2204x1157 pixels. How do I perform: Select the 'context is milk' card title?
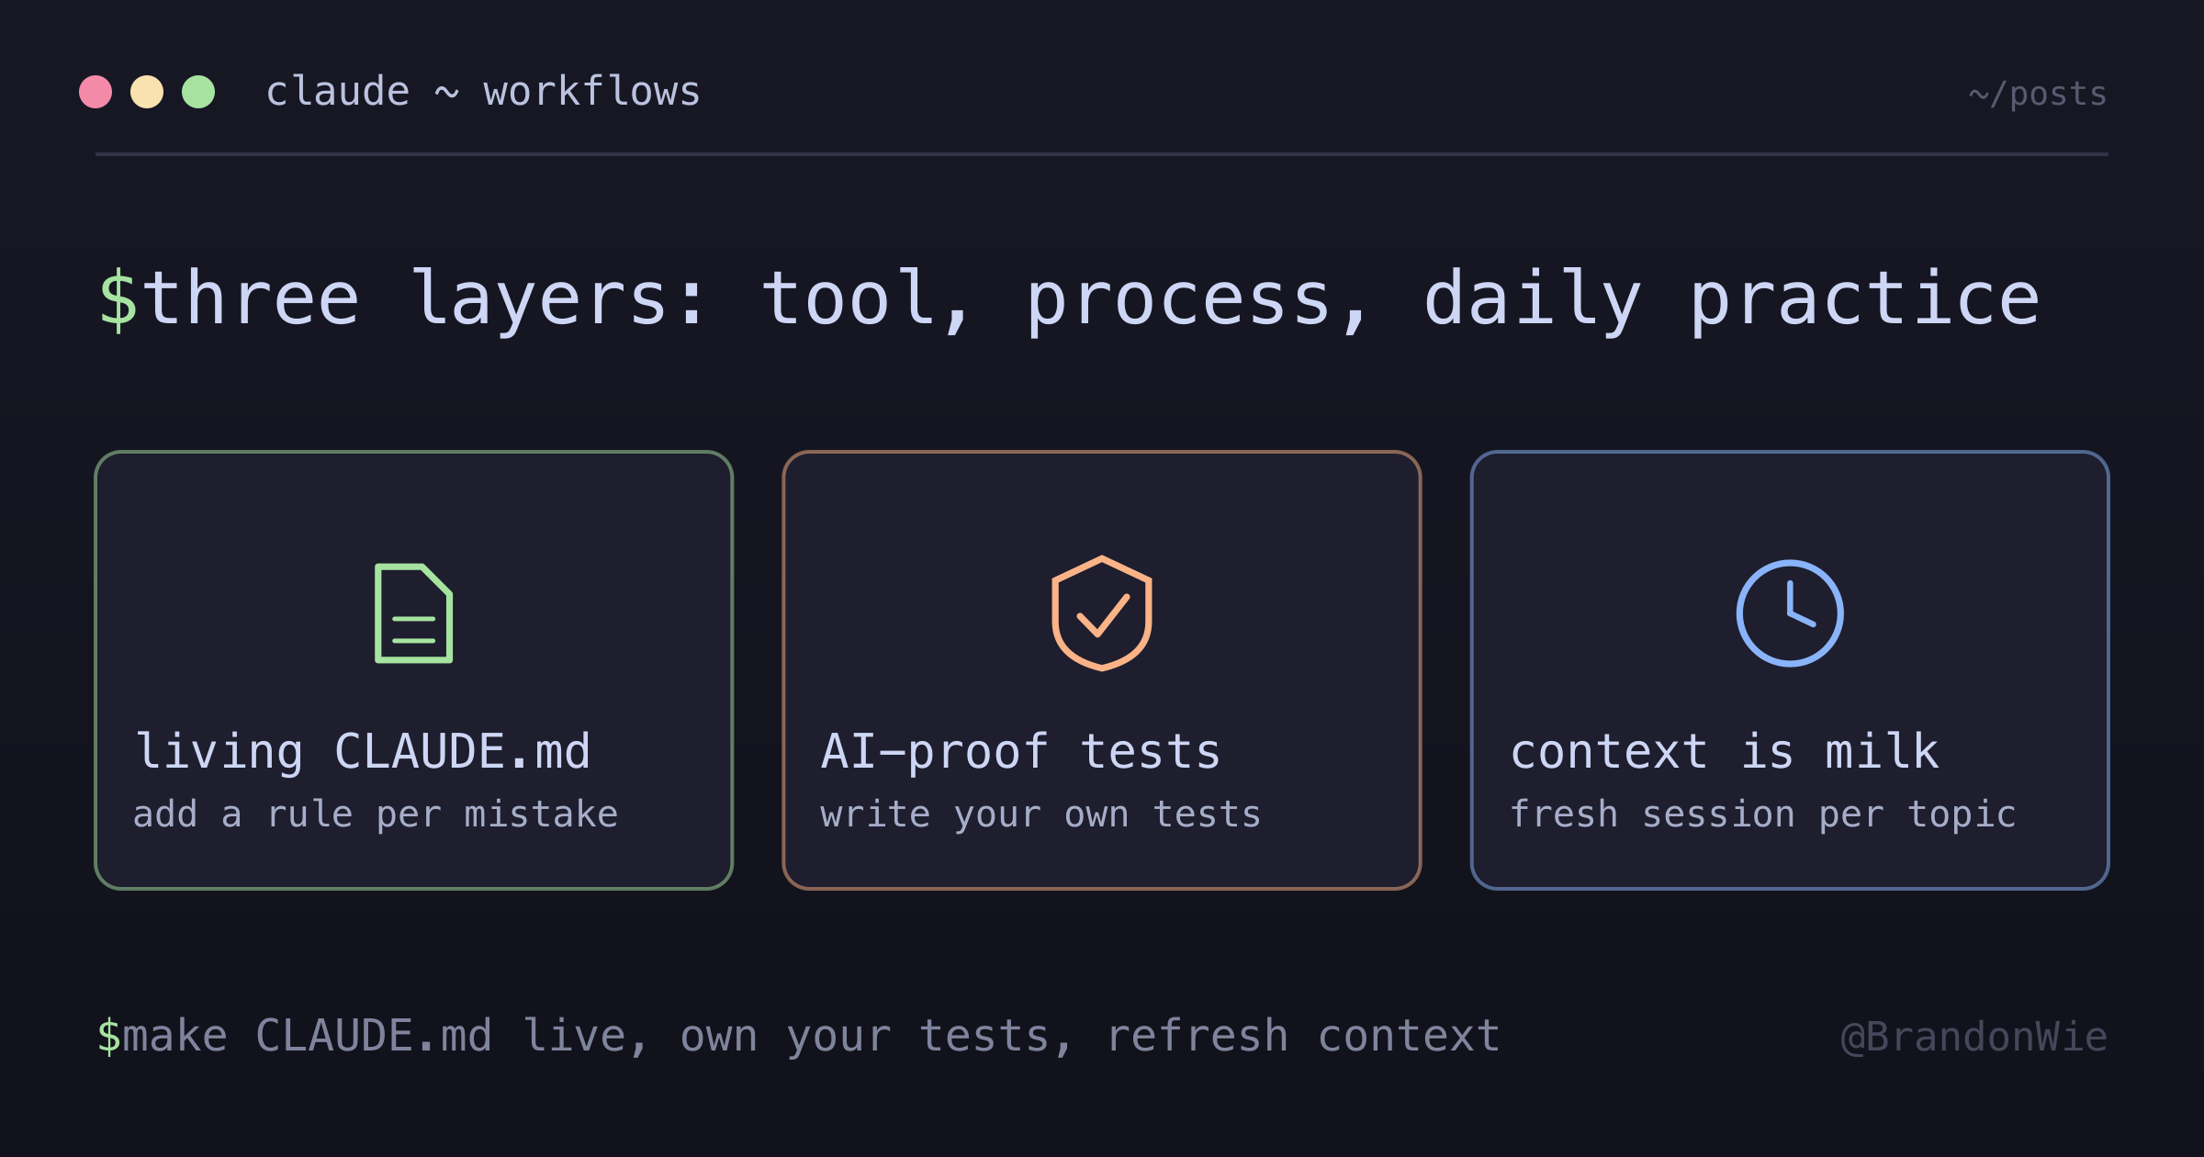[x=1725, y=752]
